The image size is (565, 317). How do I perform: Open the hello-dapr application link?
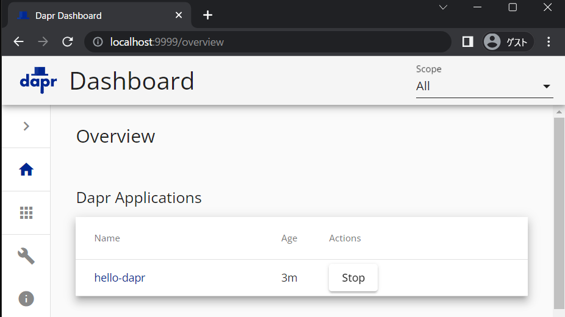pos(120,278)
